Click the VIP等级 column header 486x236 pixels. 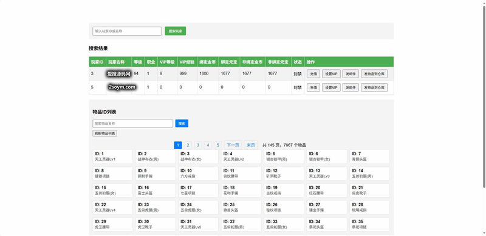pyautogui.click(x=168, y=62)
